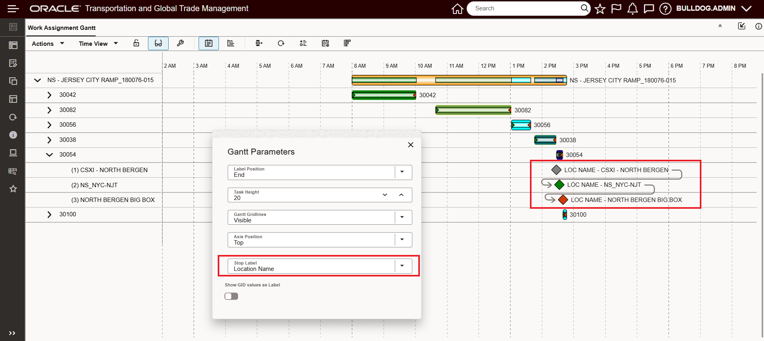764x341 pixels.
Task: Select (3) NORTH BERGEN BIG BOX row
Action: click(113, 200)
